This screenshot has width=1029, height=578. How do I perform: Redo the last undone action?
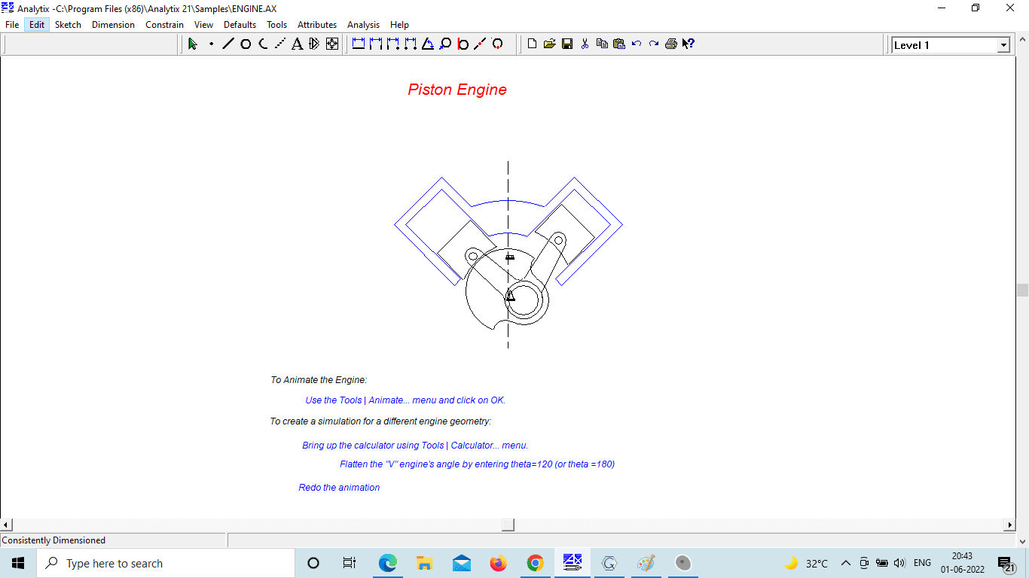[x=654, y=44]
